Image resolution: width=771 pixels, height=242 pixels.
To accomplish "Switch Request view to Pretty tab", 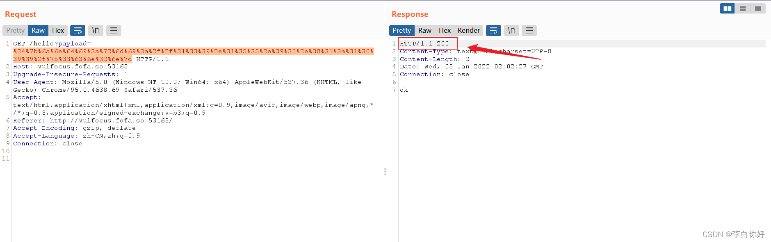I will 16,30.
